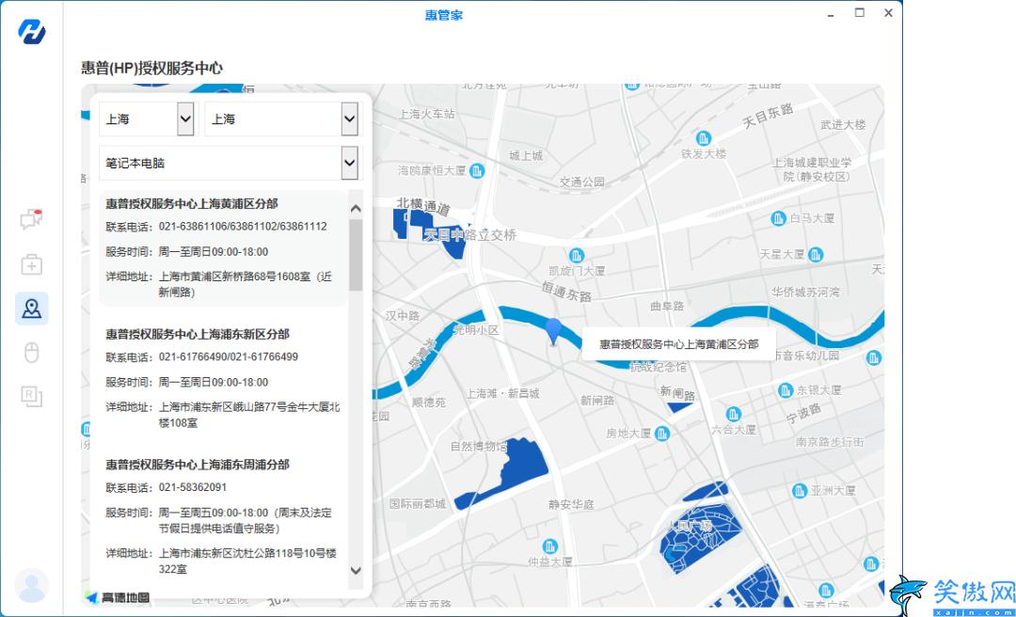Open the city dropdown showing 上海
Image resolution: width=1016 pixels, height=617 pixels.
pos(282,119)
